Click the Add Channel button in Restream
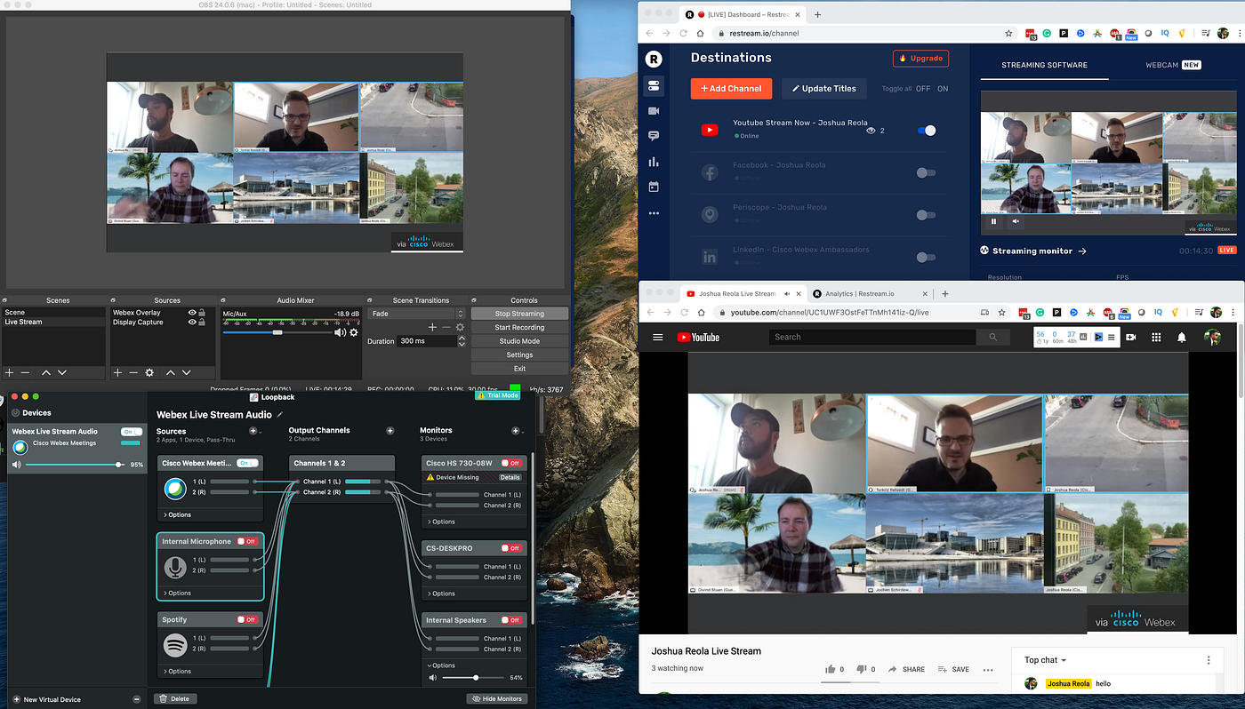Viewport: 1245px width, 709px height. (729, 89)
